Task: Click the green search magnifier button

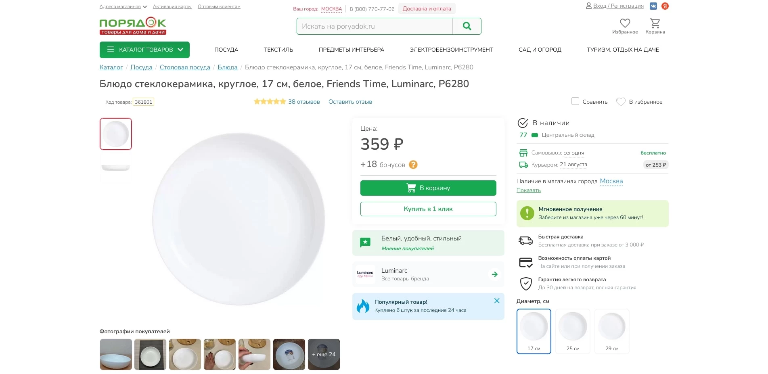Action: point(467,26)
